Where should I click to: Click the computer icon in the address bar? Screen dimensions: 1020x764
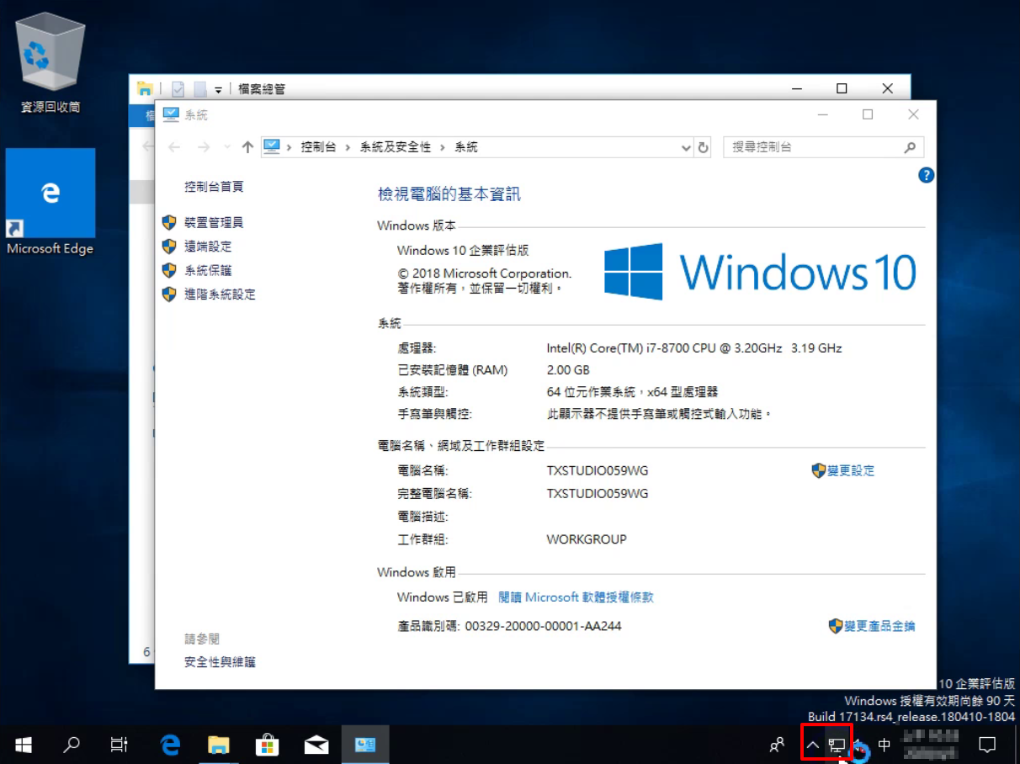click(272, 147)
